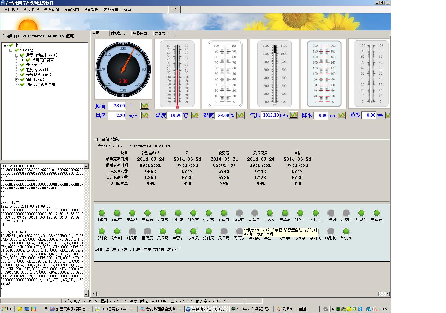This screenshot has width=446, height=313.
Task: Open the 风速 wind speed chart icon
Action: coord(145,116)
